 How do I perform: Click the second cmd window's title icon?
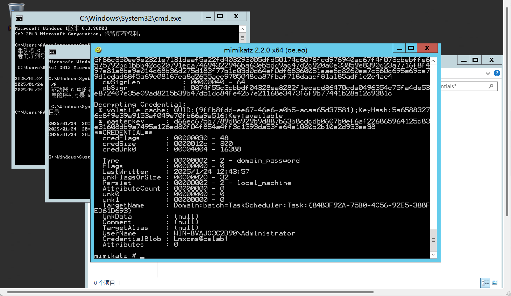(x=52, y=52)
